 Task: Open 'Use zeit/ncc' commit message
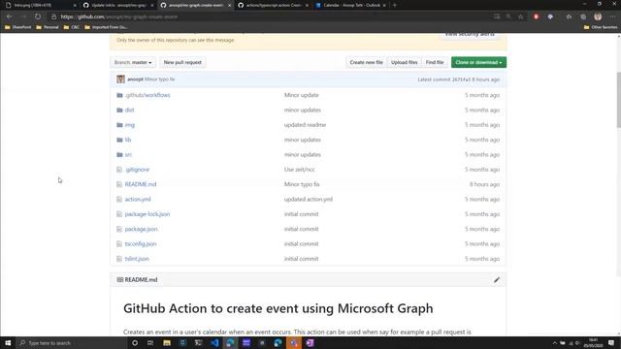[x=300, y=170]
